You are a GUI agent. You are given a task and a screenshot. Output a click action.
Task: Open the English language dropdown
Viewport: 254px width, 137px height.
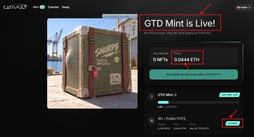(244, 7)
